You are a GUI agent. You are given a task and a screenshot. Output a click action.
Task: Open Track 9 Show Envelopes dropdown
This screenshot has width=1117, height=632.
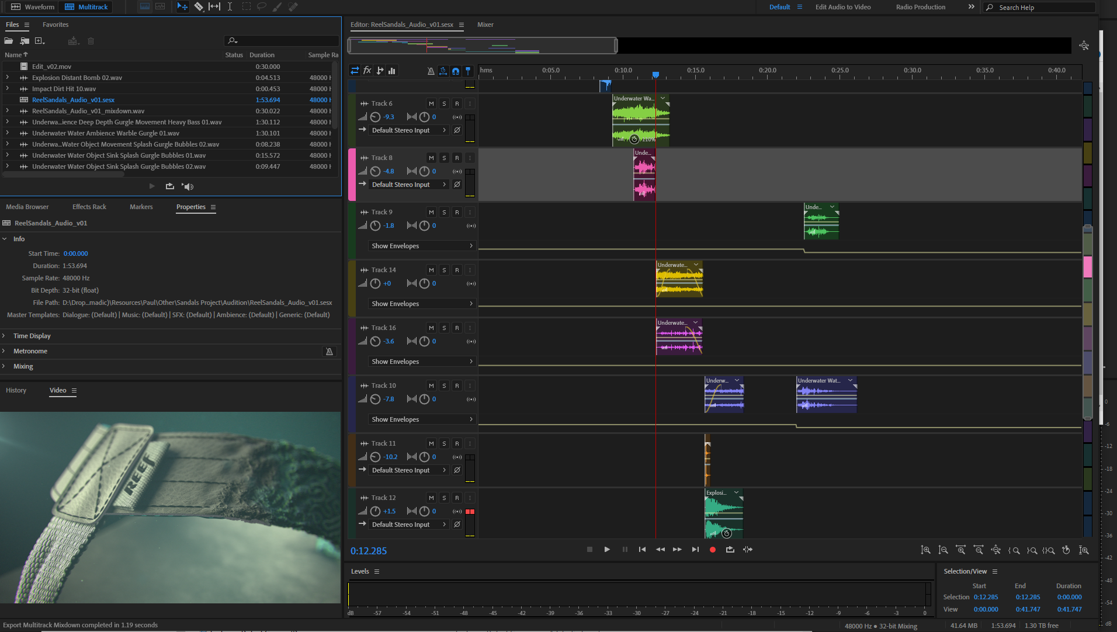(x=421, y=246)
